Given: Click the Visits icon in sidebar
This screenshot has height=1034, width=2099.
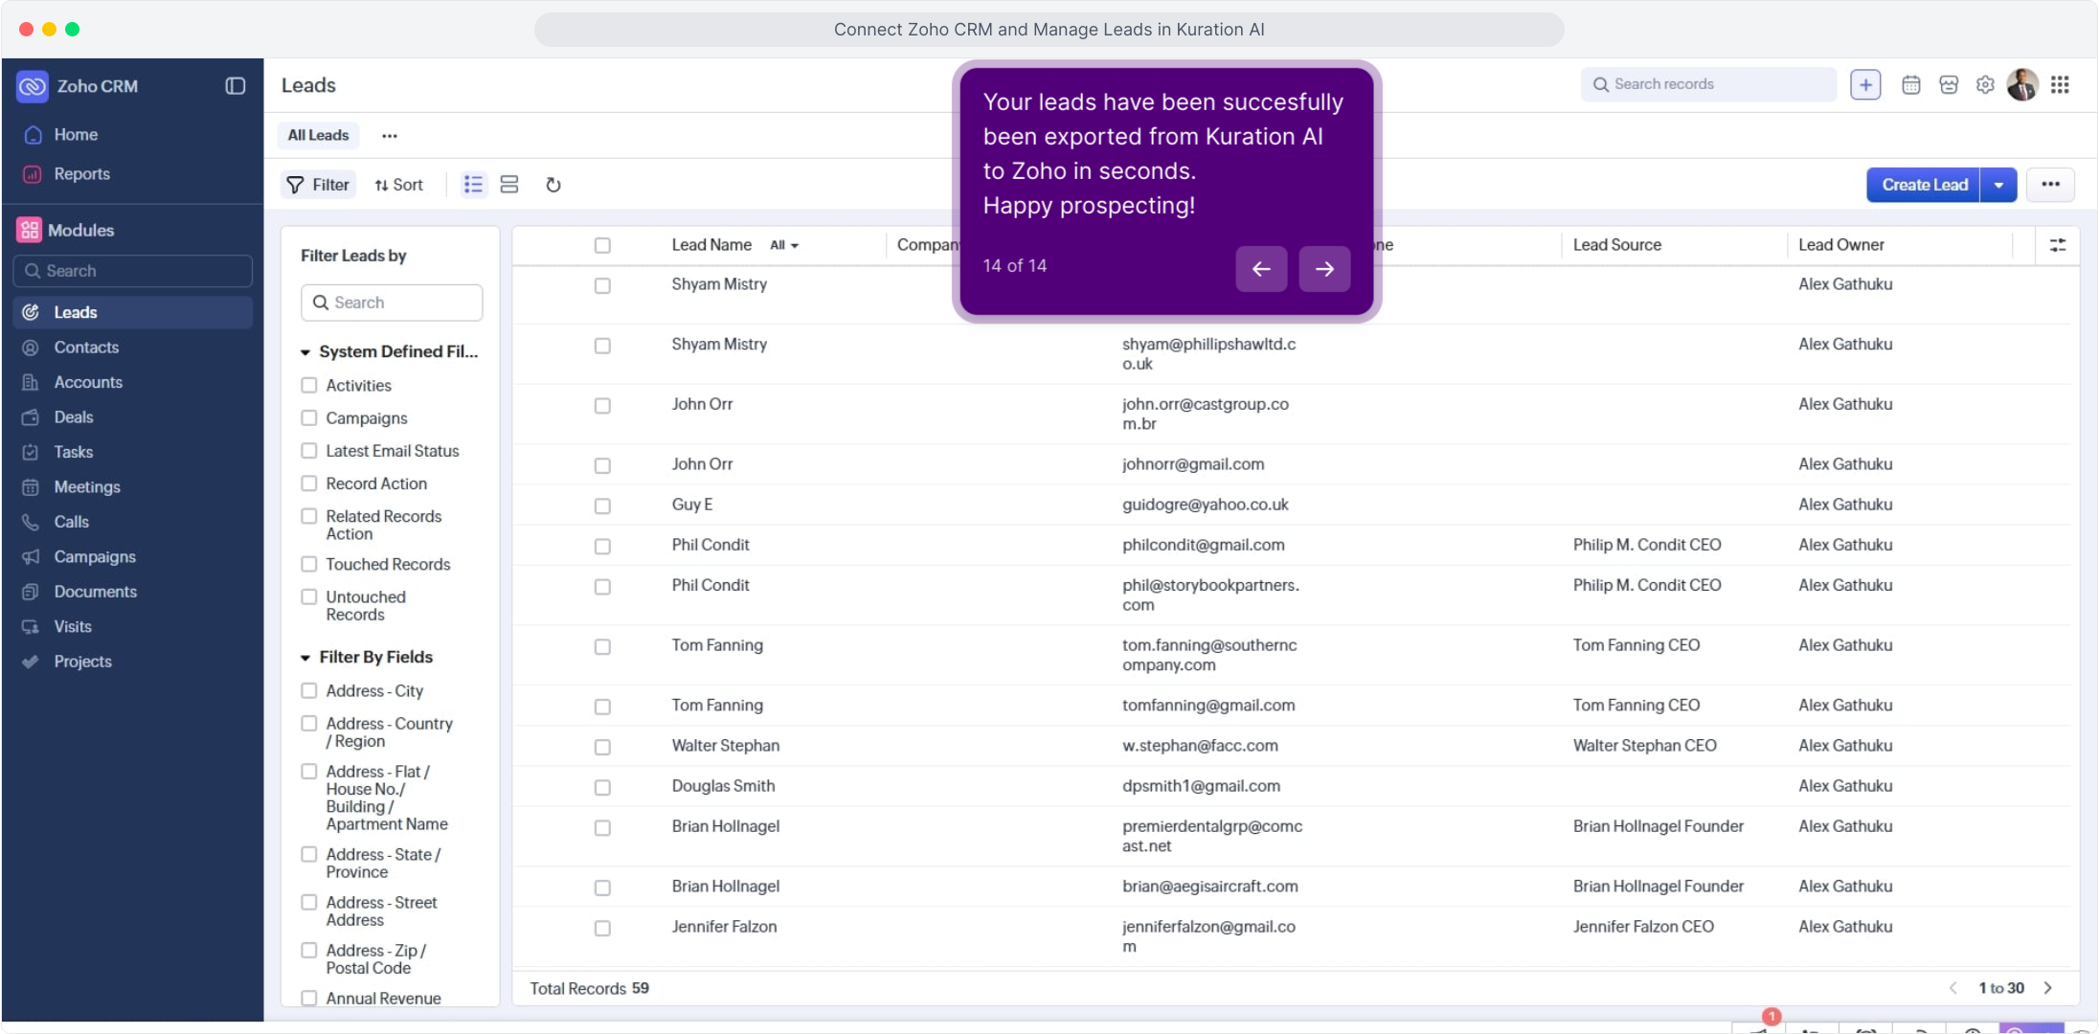Looking at the screenshot, I should (31, 627).
